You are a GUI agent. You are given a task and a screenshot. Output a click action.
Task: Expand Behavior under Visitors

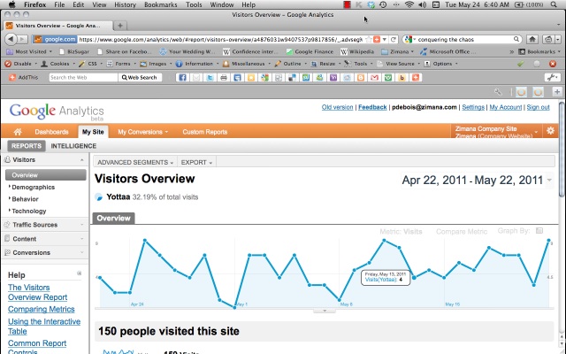24,199
